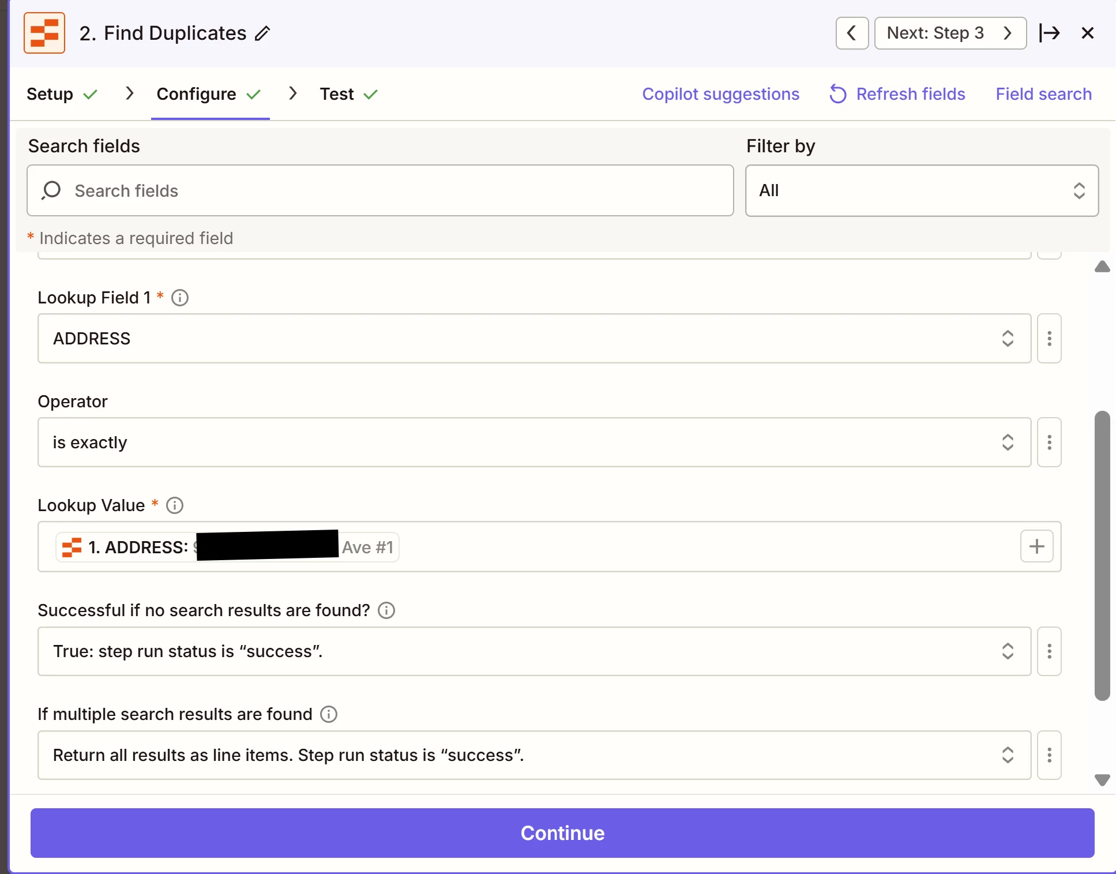The width and height of the screenshot is (1116, 874).
Task: Open options menu for Lookup Field 1
Action: 1049,339
